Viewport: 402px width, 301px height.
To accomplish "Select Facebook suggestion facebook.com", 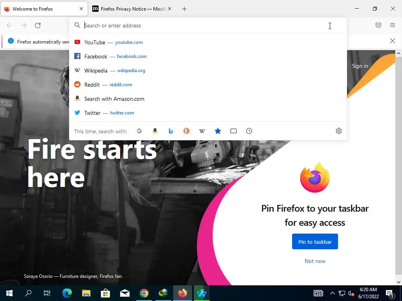I will [x=208, y=56].
